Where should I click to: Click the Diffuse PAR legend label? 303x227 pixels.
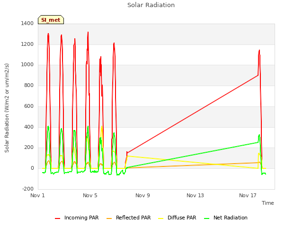[x=182, y=218]
